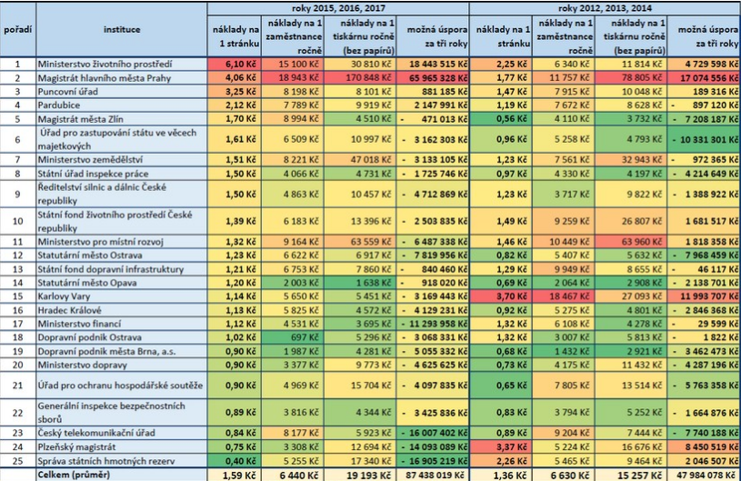Select the '4,06 Kč' cell for Prague
Image resolution: width=741 pixels, height=481 pixels.
(235, 78)
